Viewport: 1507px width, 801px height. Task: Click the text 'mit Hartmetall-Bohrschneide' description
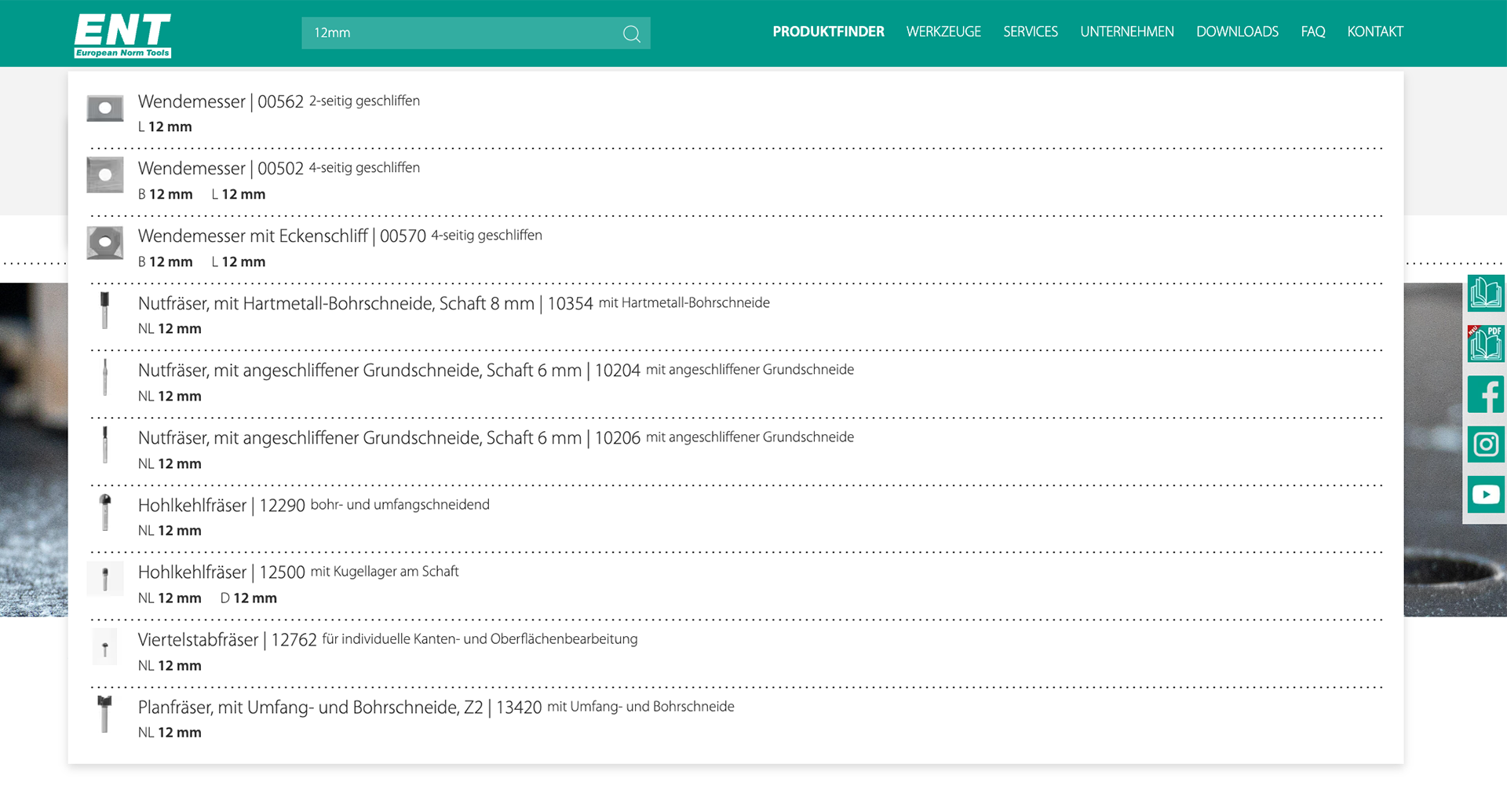point(684,303)
